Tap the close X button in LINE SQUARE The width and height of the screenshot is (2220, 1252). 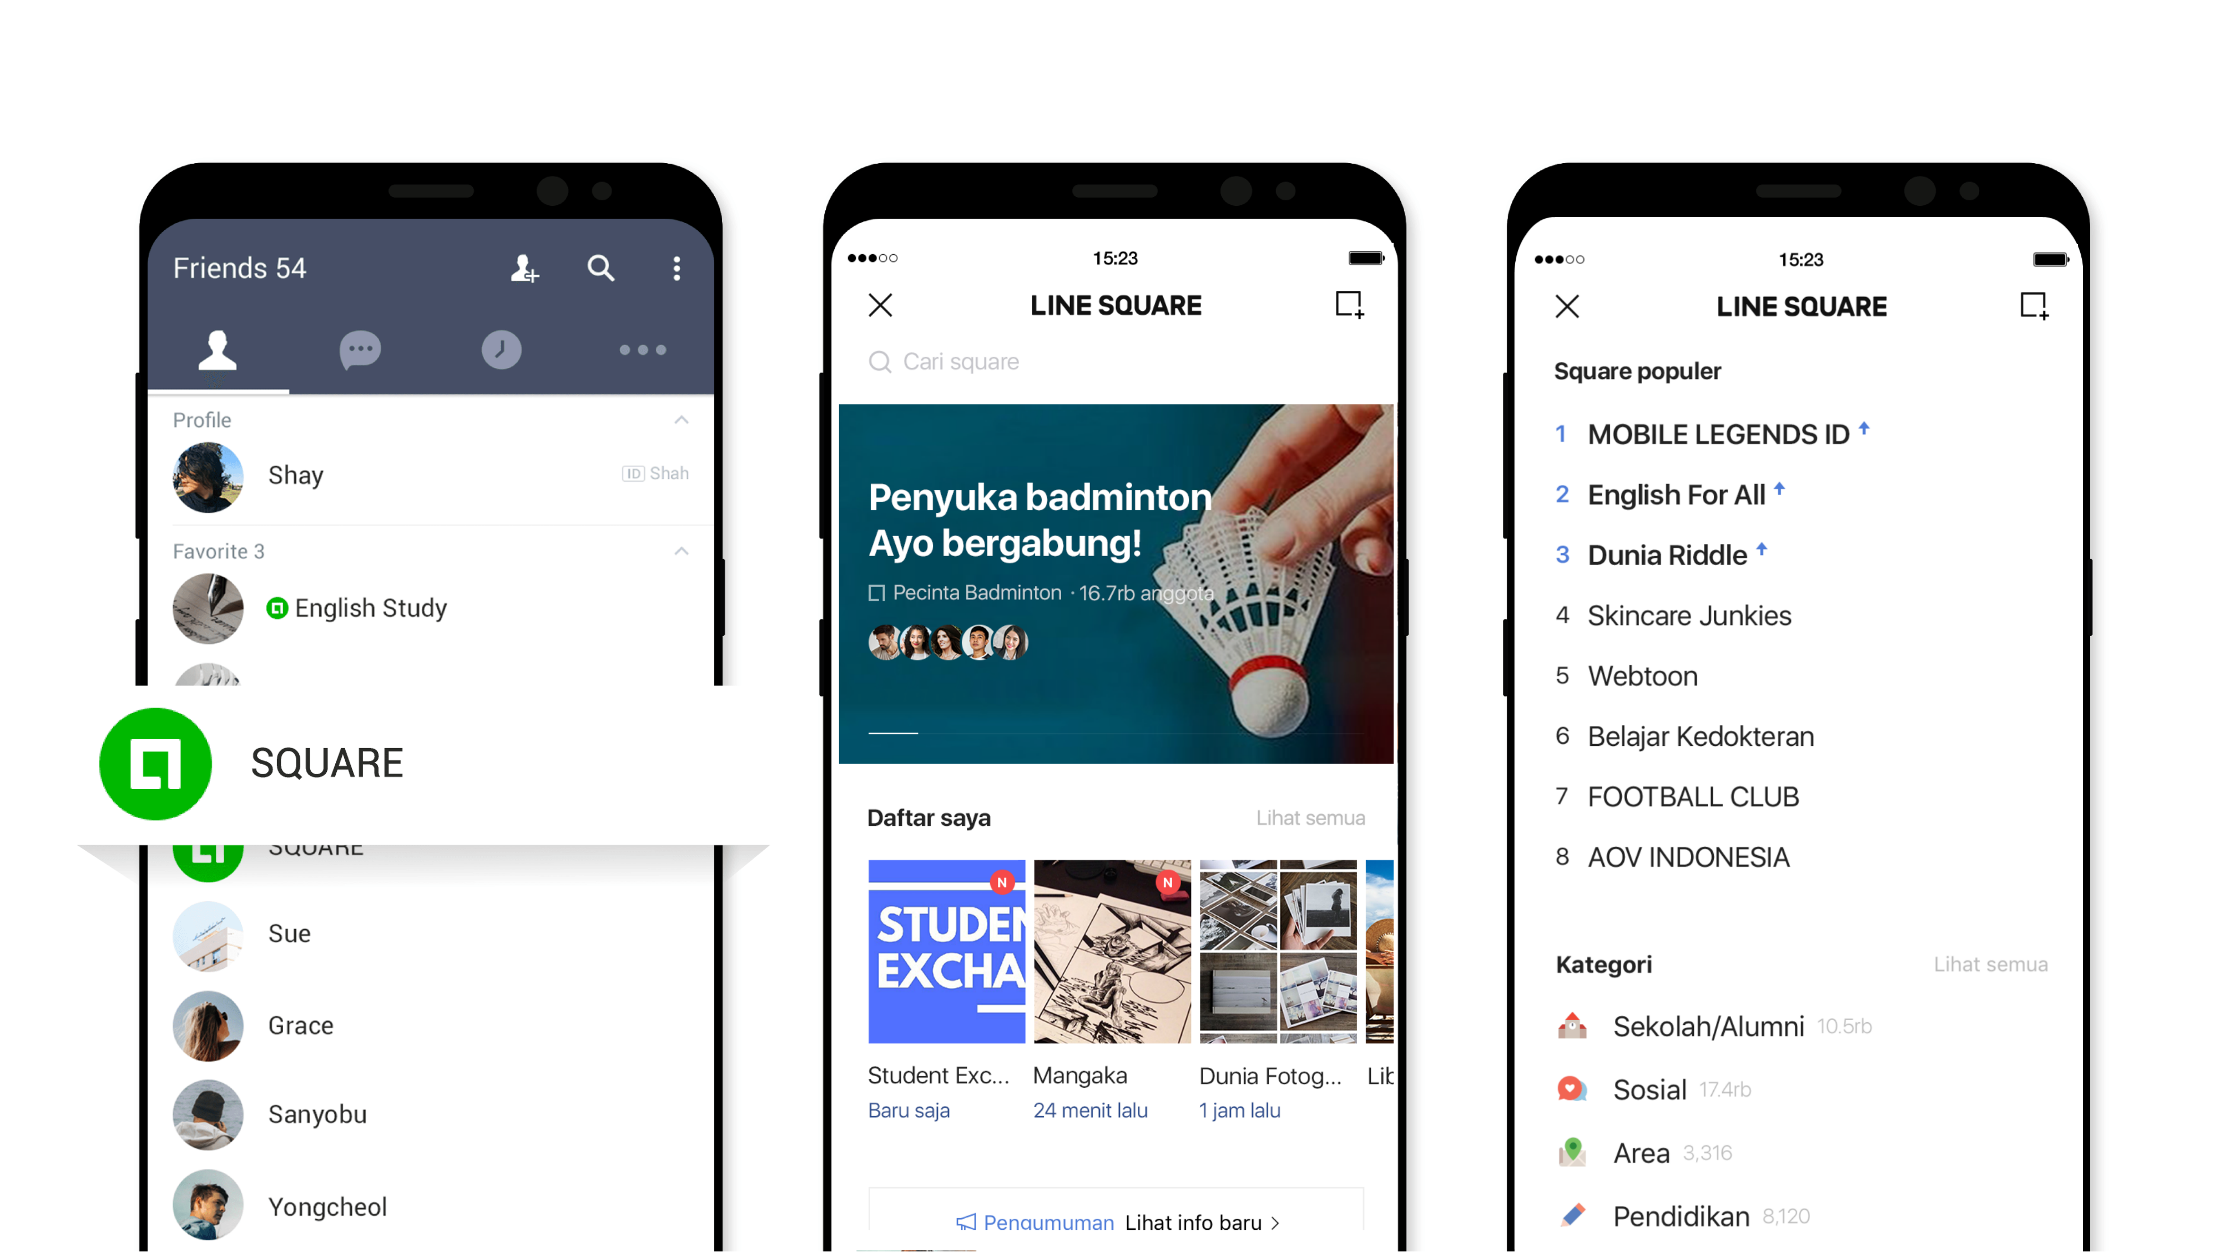point(881,305)
